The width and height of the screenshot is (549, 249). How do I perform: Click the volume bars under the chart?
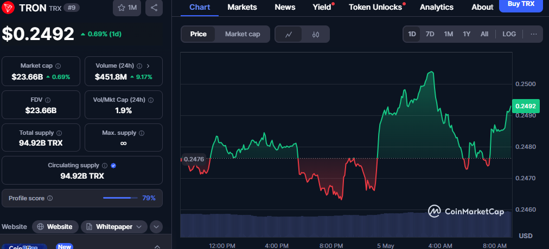pos(346,224)
